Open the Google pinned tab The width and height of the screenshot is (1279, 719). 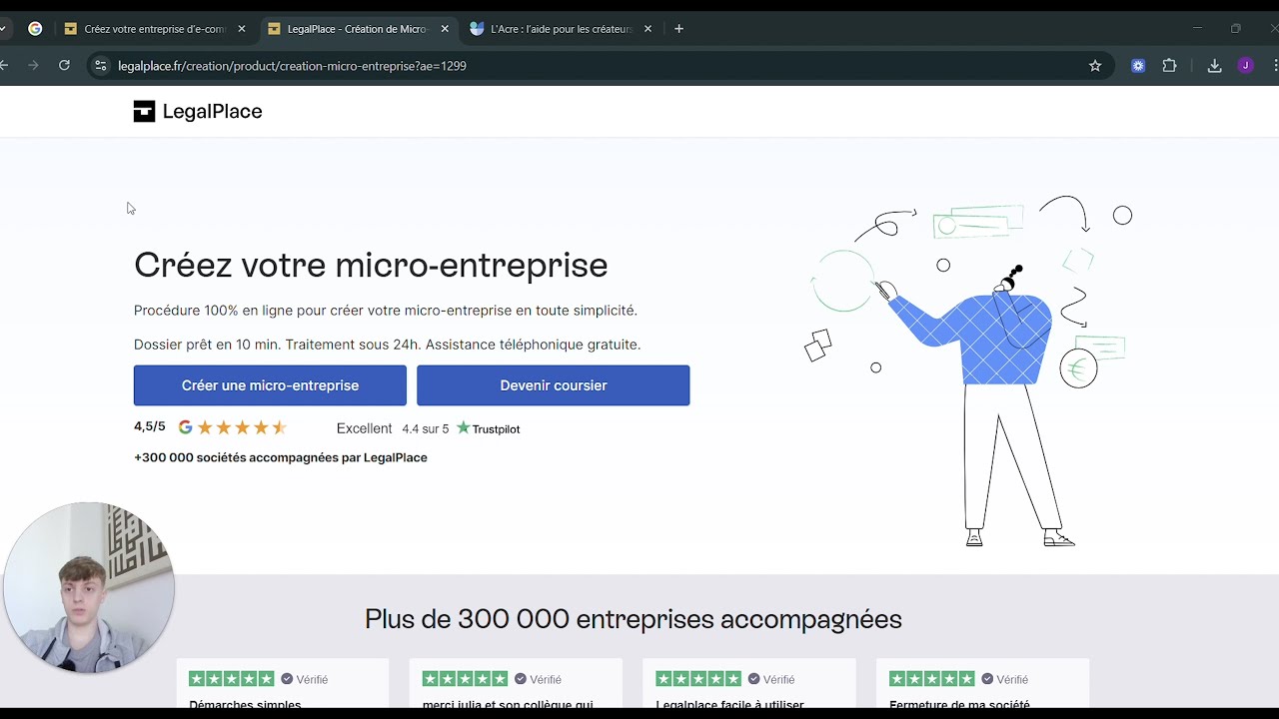tap(35, 29)
